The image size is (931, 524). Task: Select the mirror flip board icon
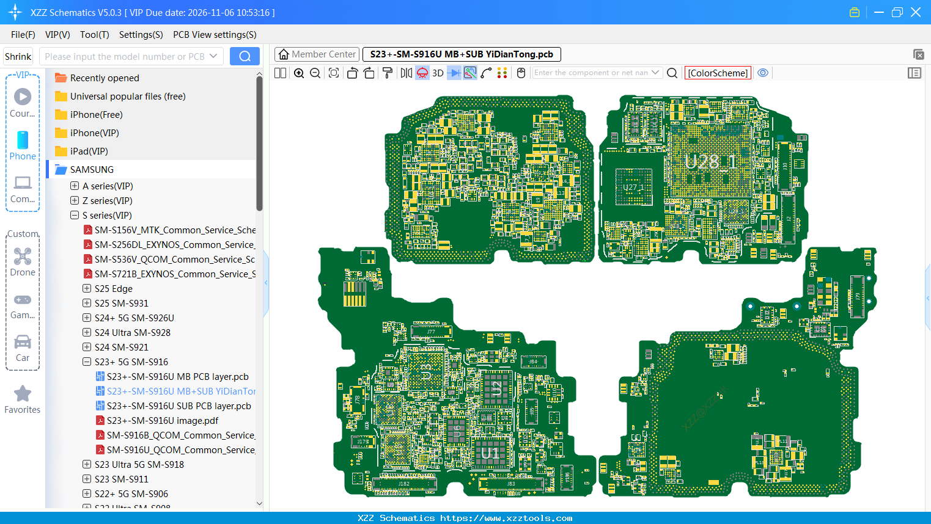click(406, 73)
